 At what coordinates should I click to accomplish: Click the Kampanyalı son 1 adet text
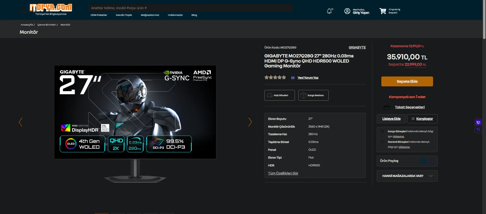click(407, 97)
